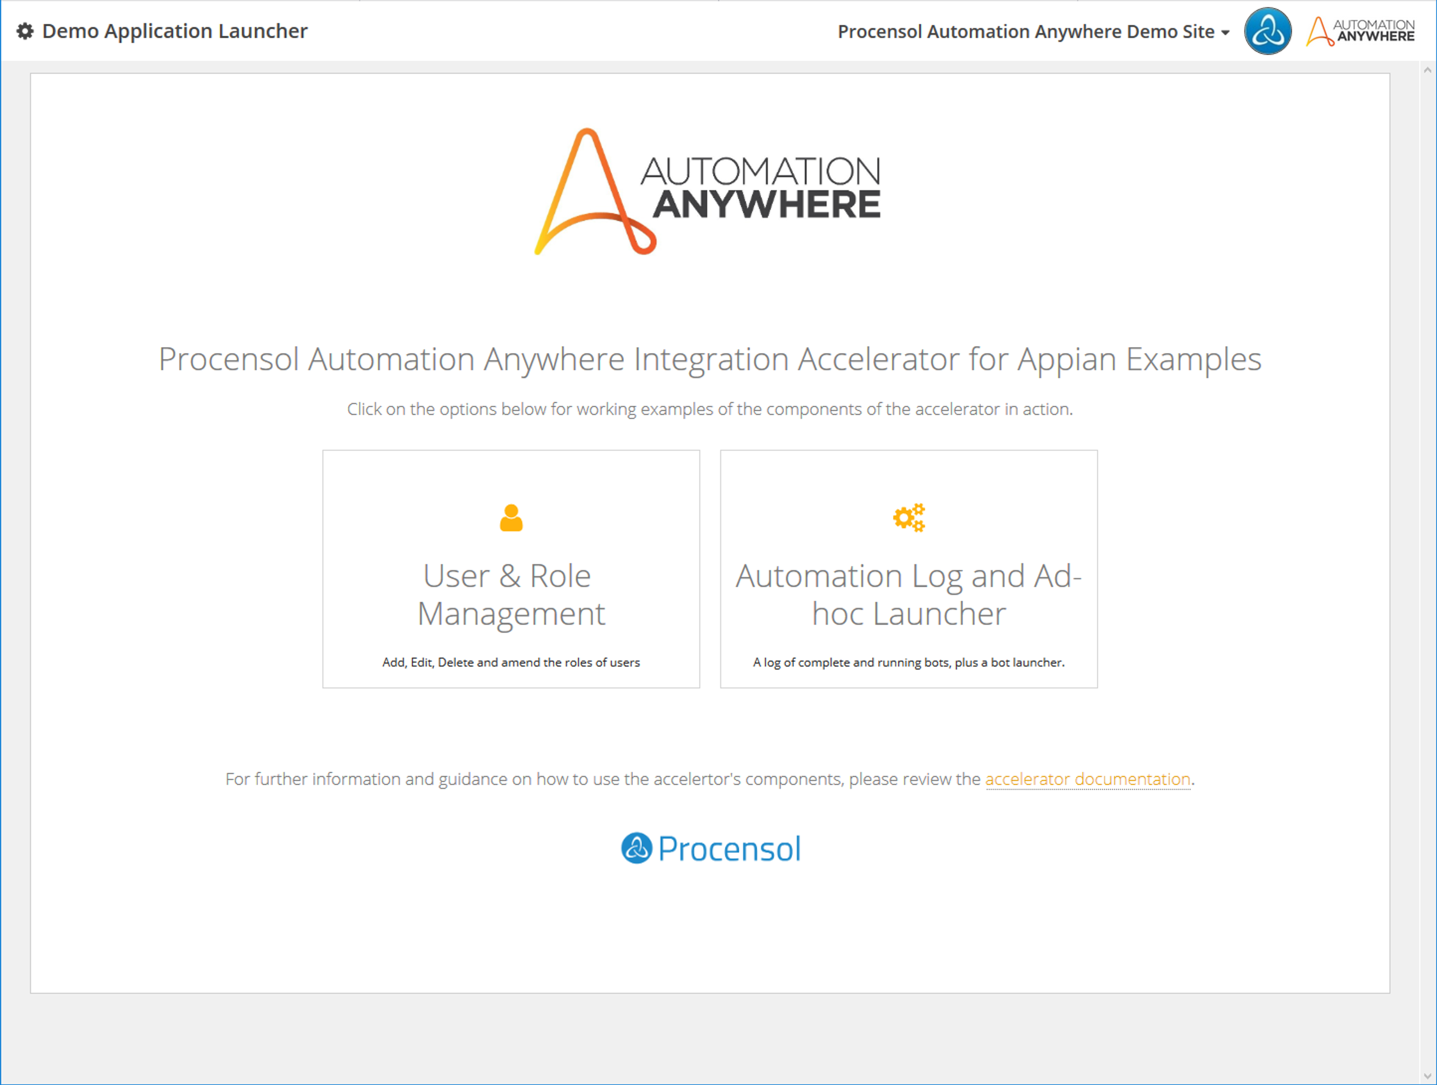Viewport: 1437px width, 1085px height.
Task: Click the orange user icon on User & Role card
Action: (511, 518)
